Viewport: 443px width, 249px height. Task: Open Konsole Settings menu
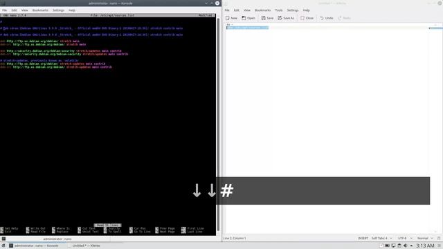[58, 10]
